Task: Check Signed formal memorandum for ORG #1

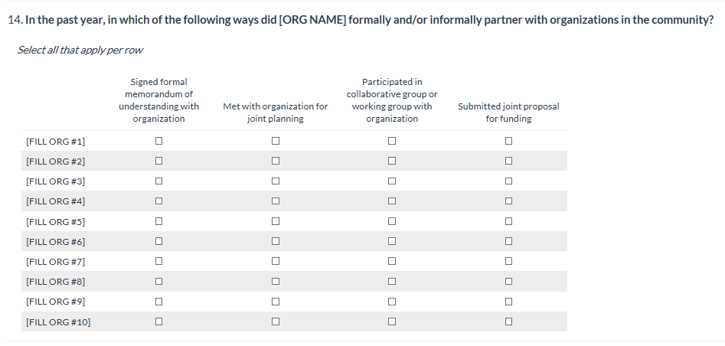Action: click(158, 142)
